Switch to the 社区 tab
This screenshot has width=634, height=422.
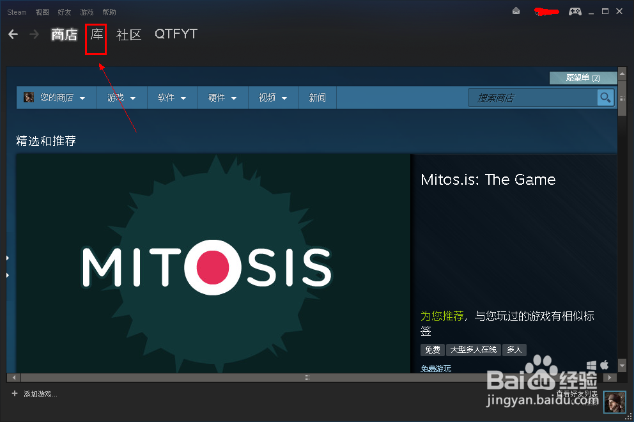click(x=128, y=35)
